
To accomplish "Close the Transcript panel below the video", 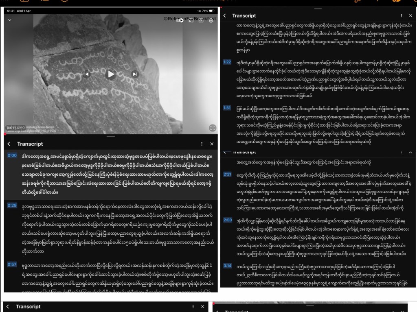I will (212, 144).
